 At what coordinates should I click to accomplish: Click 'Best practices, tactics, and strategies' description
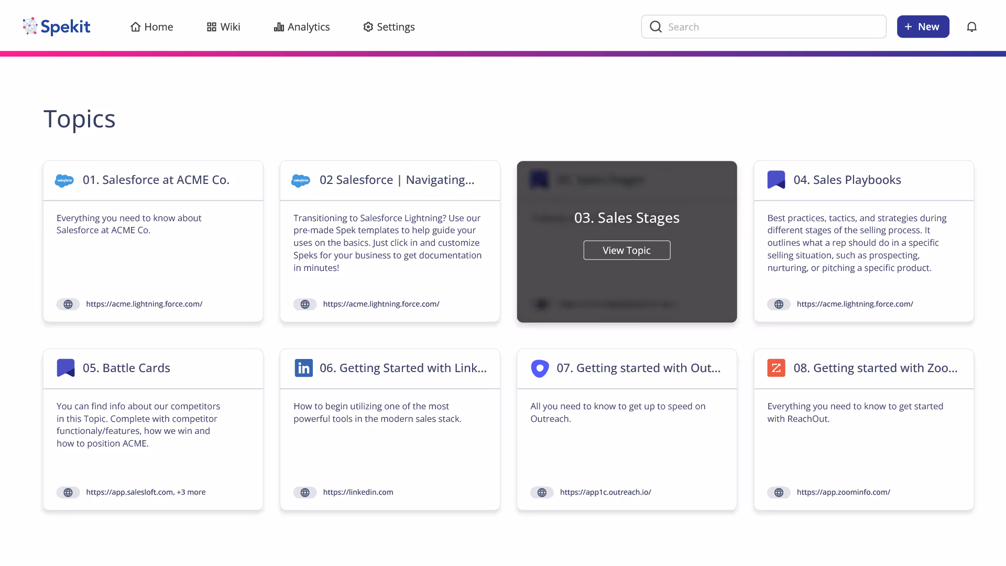click(x=857, y=243)
